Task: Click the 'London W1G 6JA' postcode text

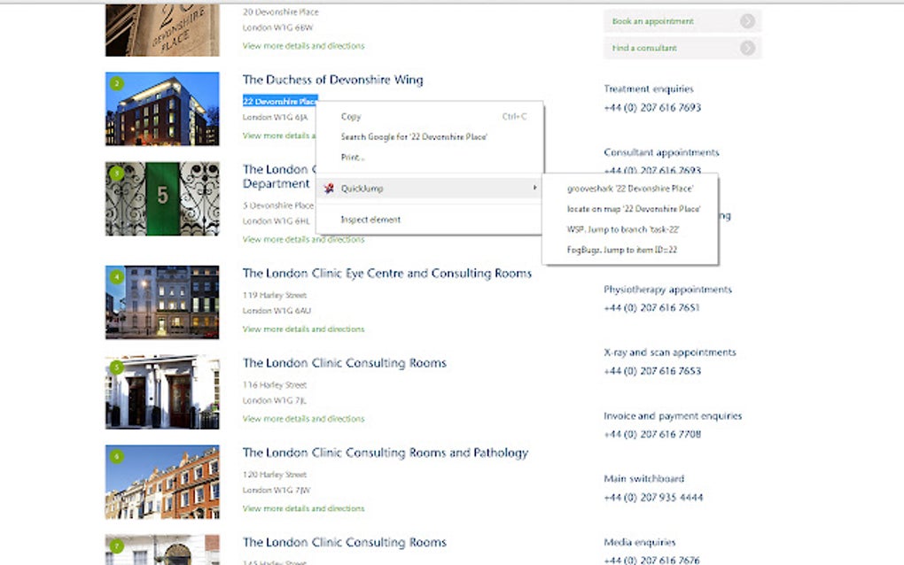Action: [x=275, y=118]
